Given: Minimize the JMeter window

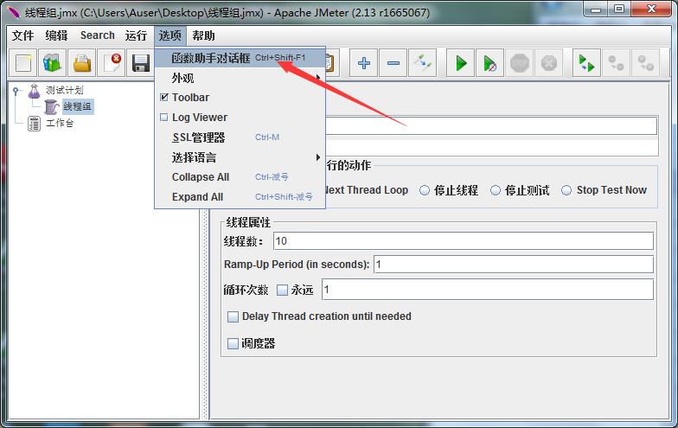Looking at the screenshot, I should pyautogui.click(x=595, y=10).
